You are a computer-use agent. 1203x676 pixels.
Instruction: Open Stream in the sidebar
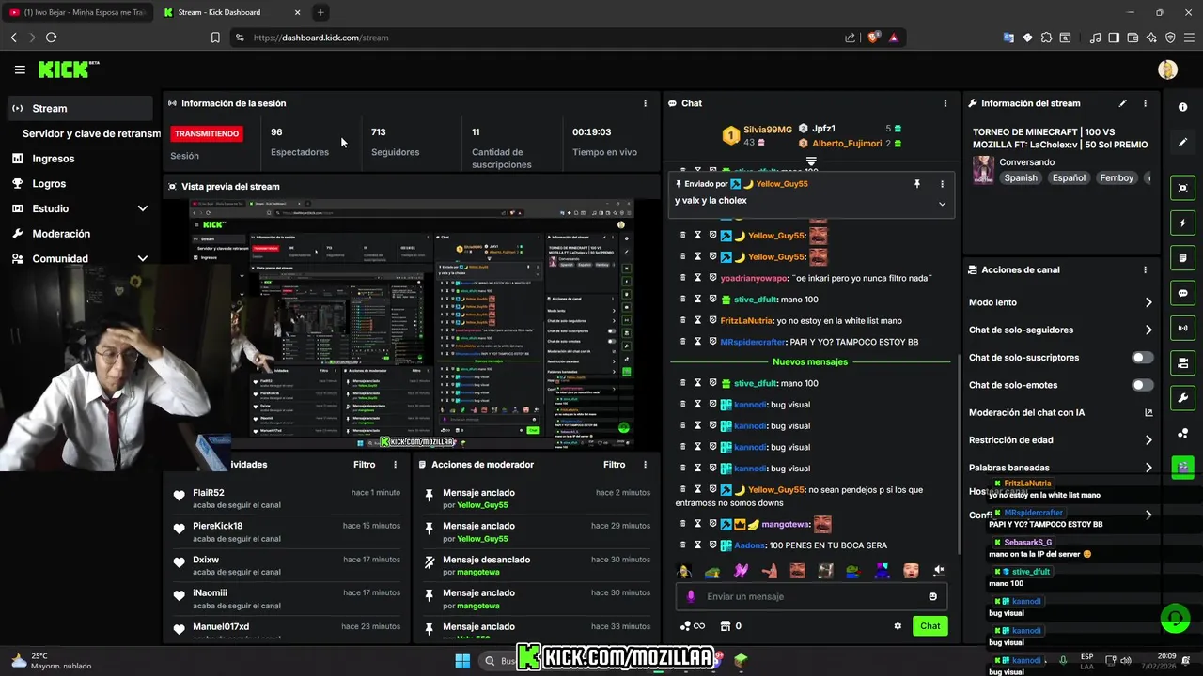click(x=80, y=108)
